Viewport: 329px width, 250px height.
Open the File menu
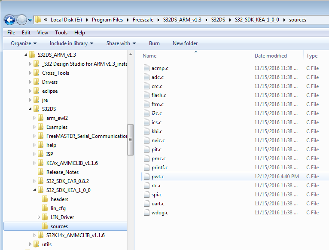(11, 33)
